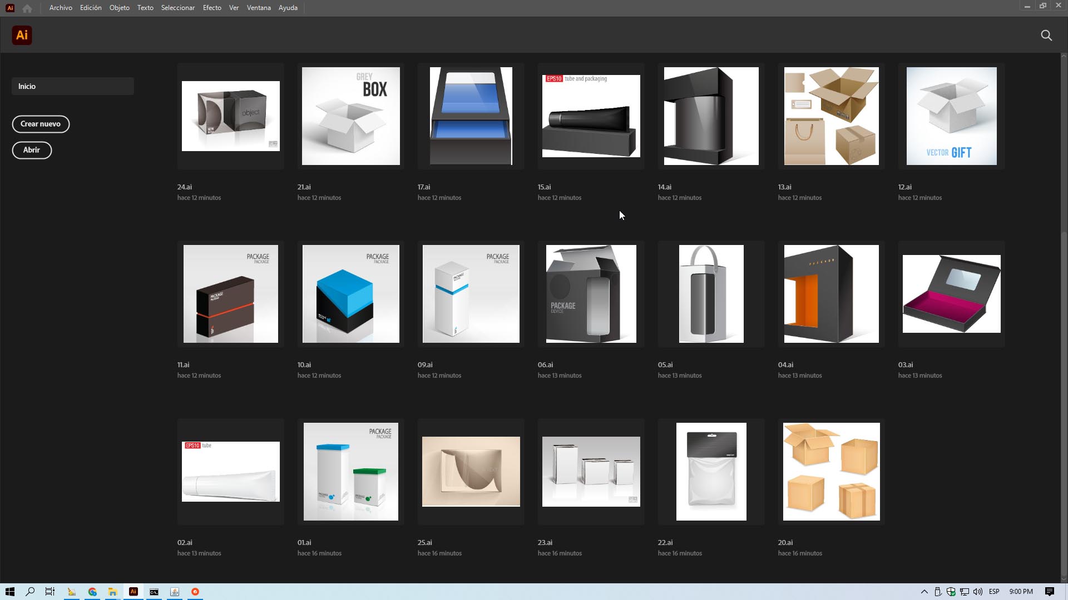Open the 20.ai cardboard boxes thumbnail
Screen dimensions: 1068x600
coord(831,472)
